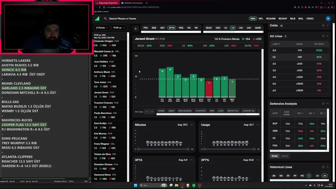Screen dimensions: 336x189
Task: Collapse the Odds panel
Action: tap(327, 25)
